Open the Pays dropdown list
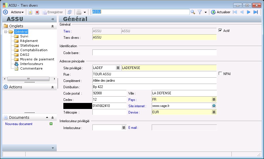The height and width of the screenshot is (159, 264). [x=214, y=99]
